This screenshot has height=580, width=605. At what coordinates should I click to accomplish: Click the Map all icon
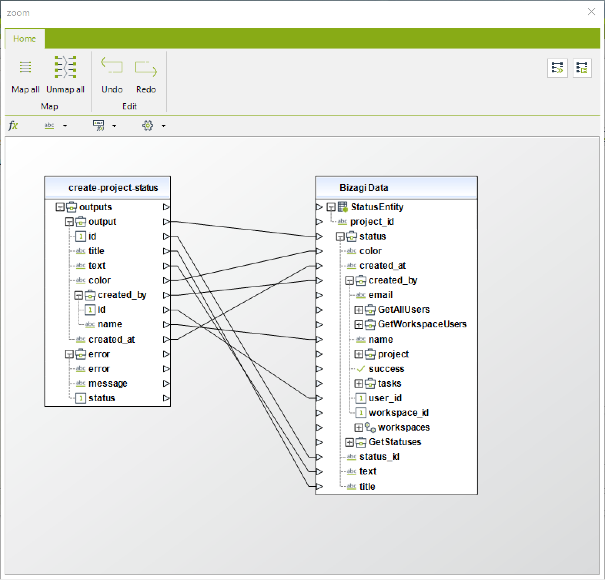[x=25, y=67]
